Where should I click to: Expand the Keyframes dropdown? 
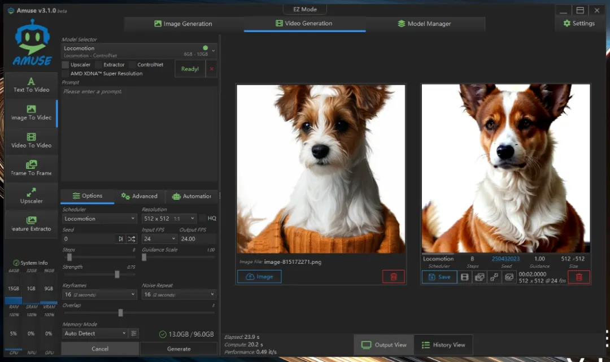[99, 294]
